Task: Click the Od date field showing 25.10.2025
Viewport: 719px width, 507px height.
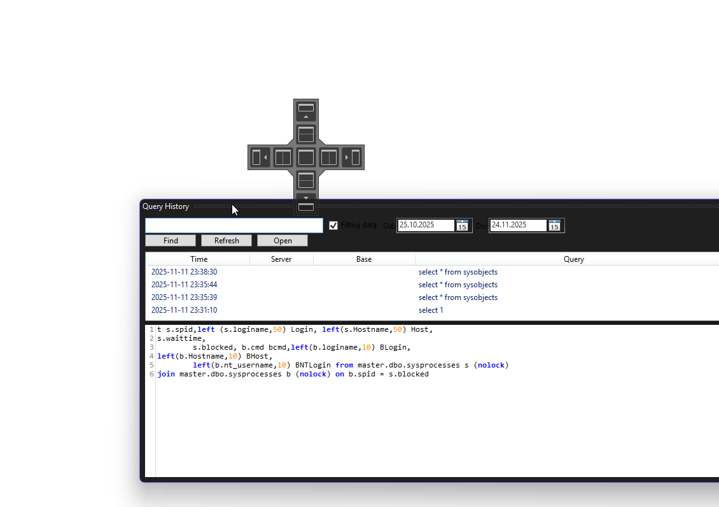Action: 425,225
